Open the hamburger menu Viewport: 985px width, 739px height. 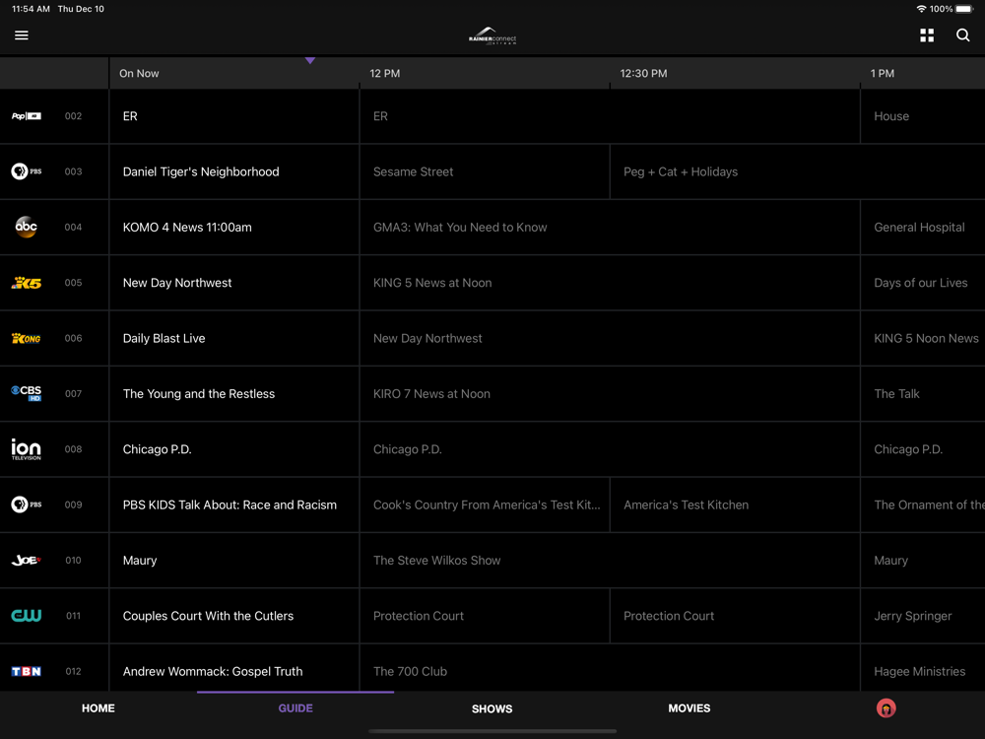tap(22, 35)
